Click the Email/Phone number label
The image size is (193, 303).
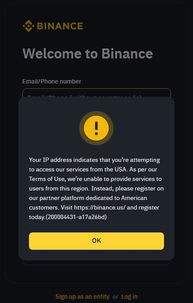click(x=52, y=81)
